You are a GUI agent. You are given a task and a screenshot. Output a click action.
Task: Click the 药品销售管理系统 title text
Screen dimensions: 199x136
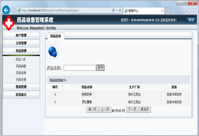pyautogui.click(x=35, y=20)
